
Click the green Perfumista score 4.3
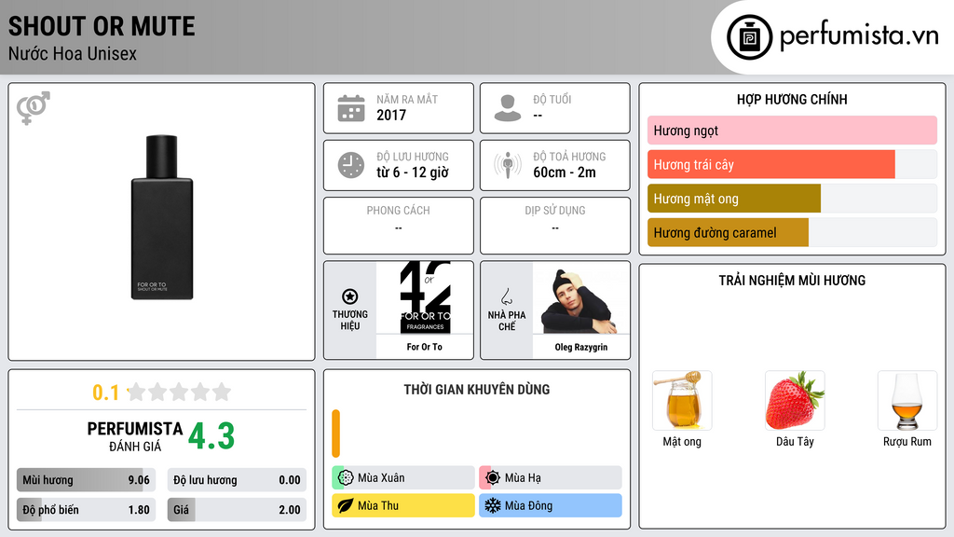pyautogui.click(x=211, y=436)
